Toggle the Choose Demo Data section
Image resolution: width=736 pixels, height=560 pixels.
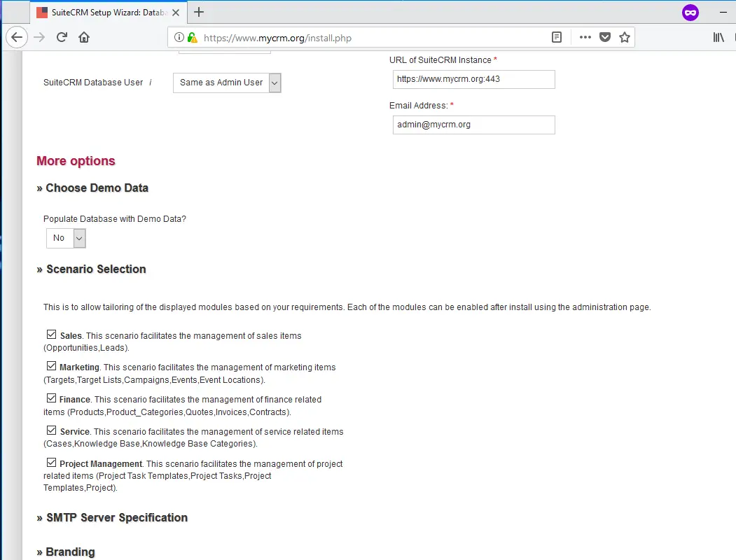tap(92, 188)
